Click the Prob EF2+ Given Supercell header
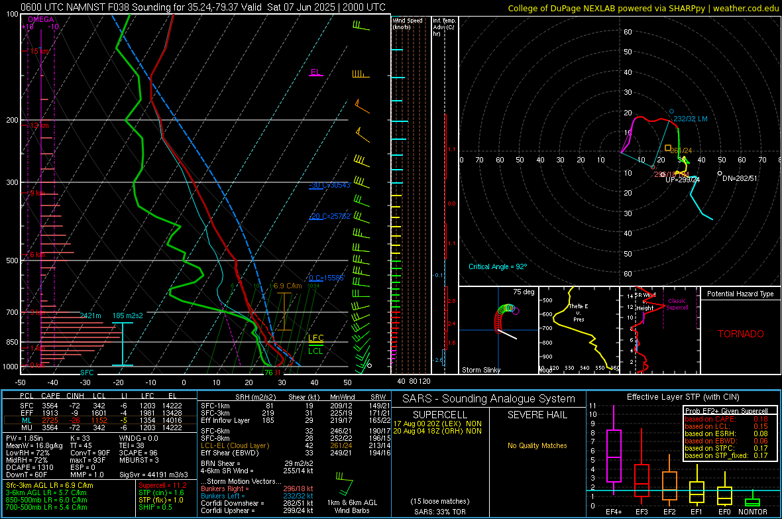 pos(726,411)
